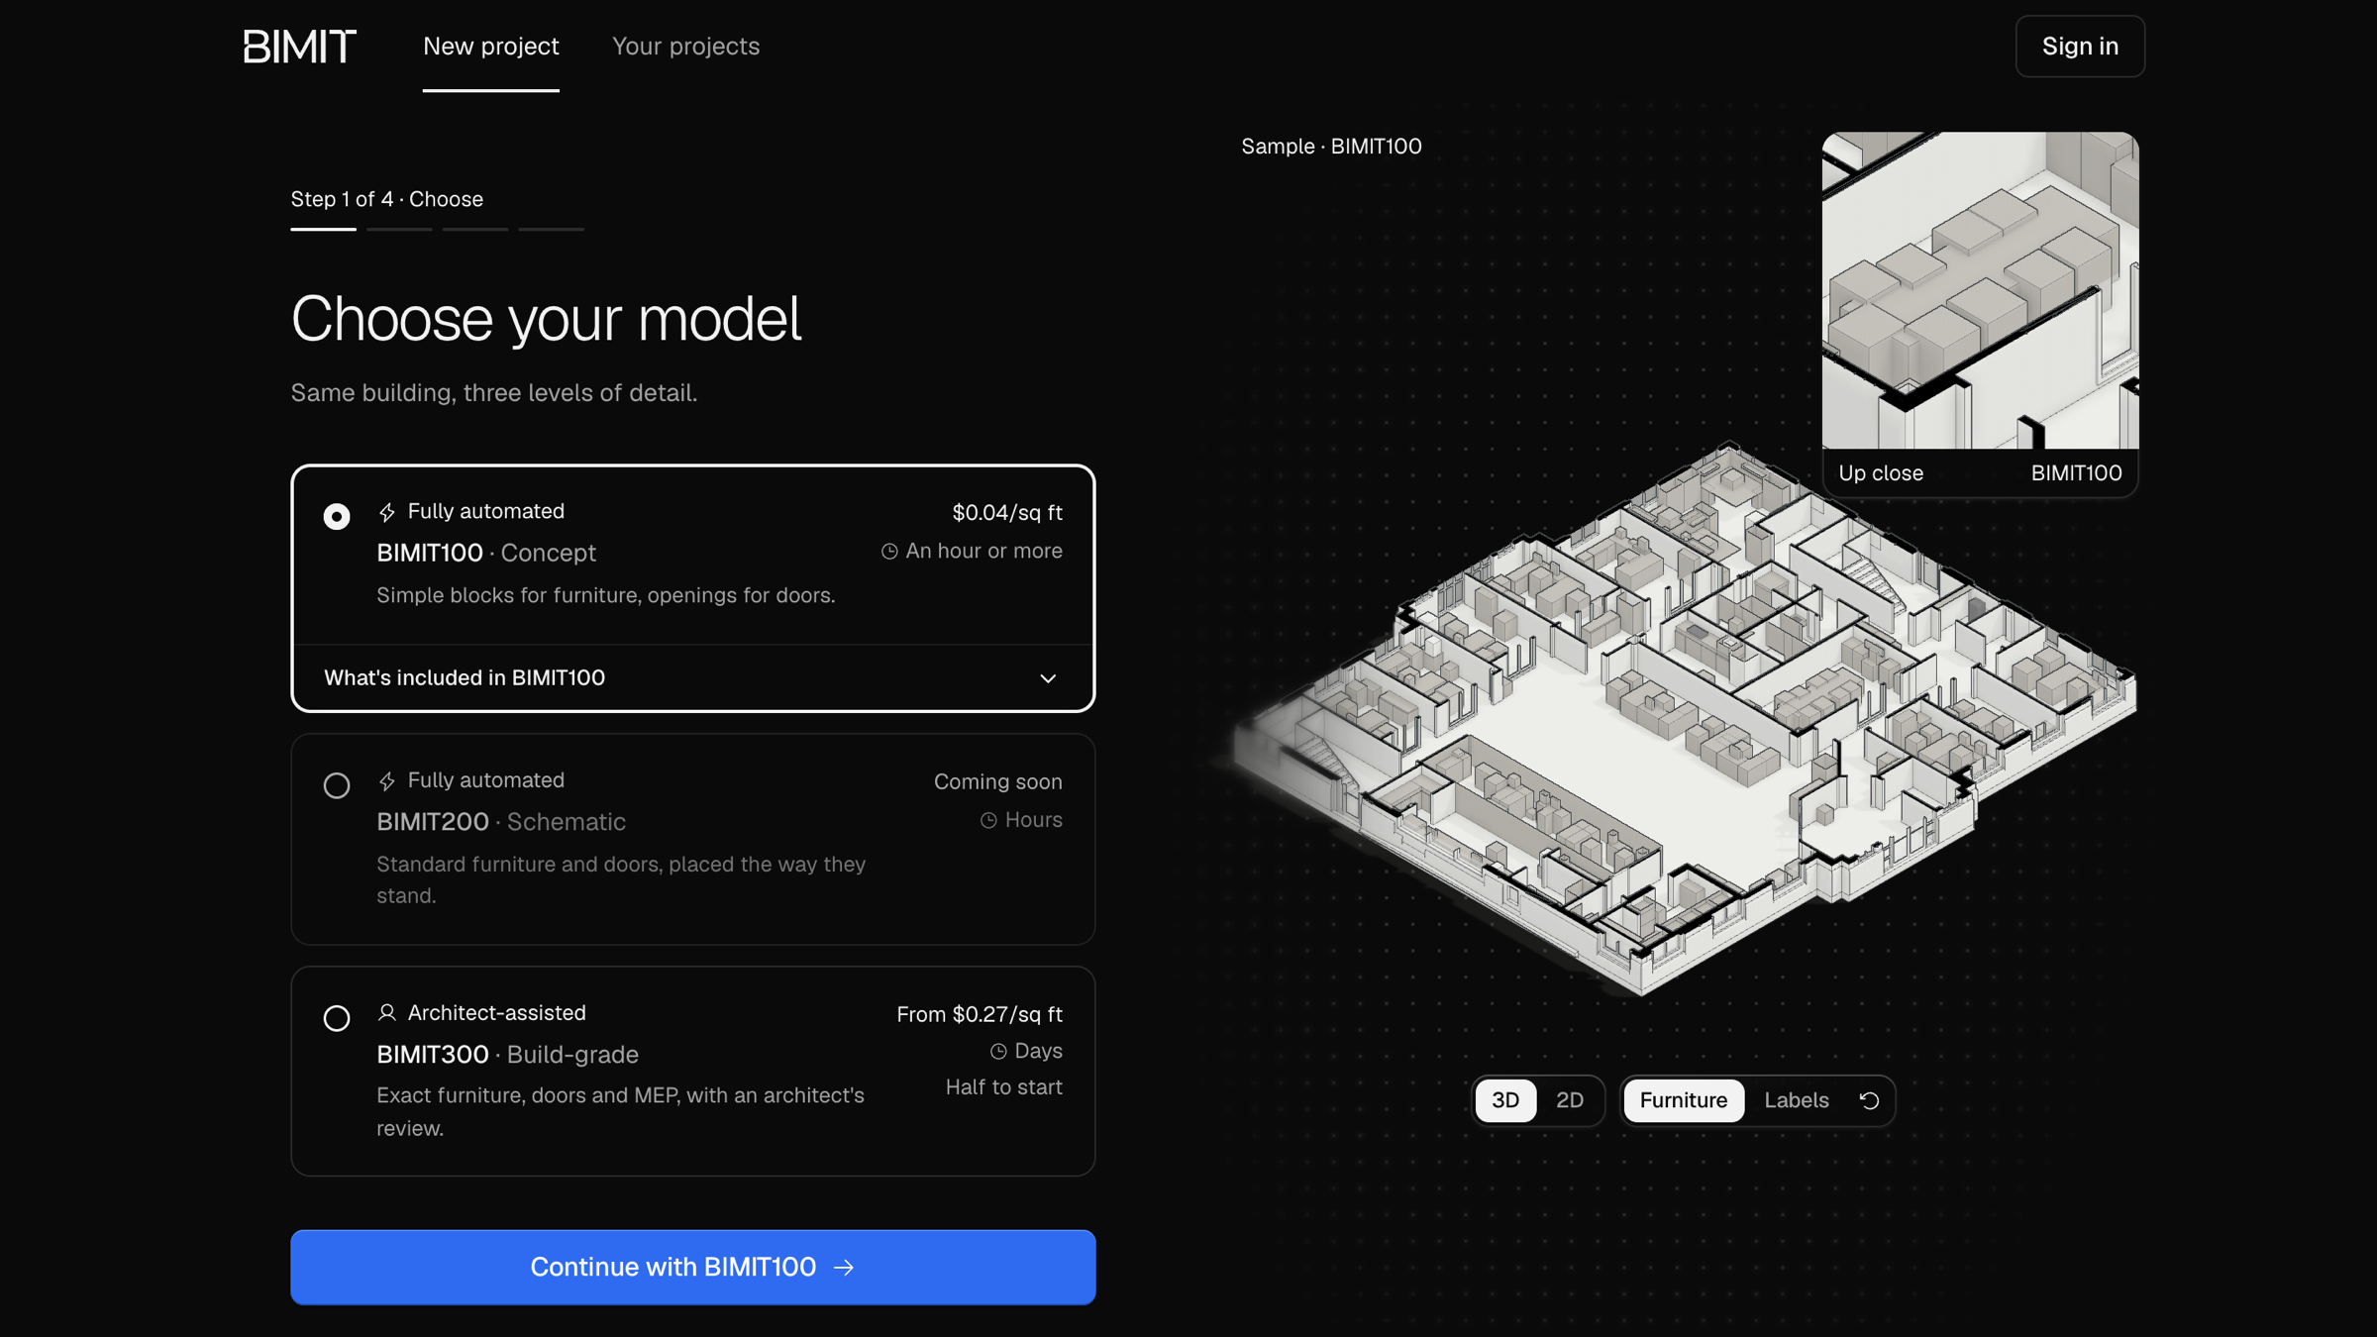This screenshot has width=2377, height=1337.
Task: Click "Sample · BIMIT100" caption
Action: 1331,146
